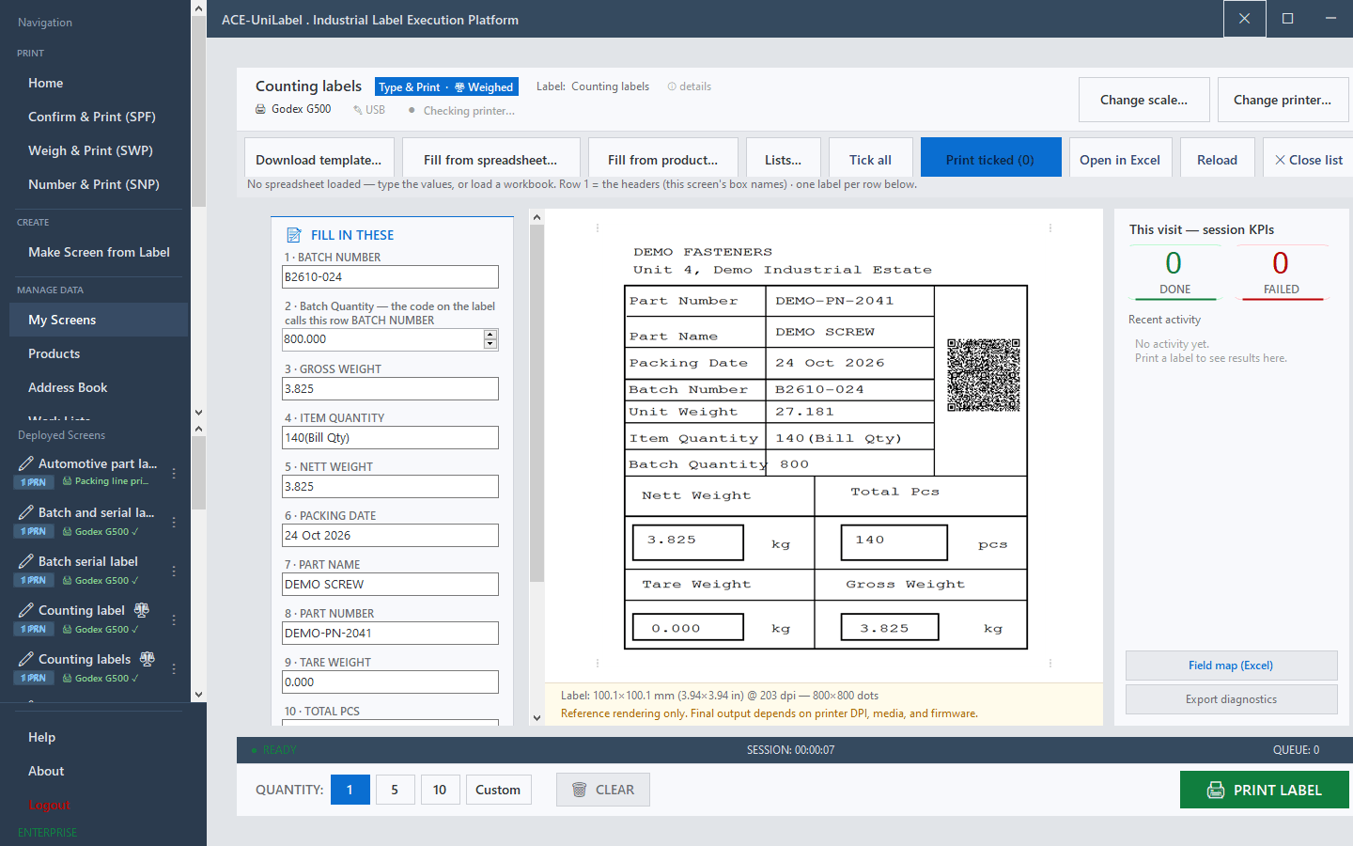Click Export diagnostics button
Viewport: 1353px width, 846px height.
1231,699
